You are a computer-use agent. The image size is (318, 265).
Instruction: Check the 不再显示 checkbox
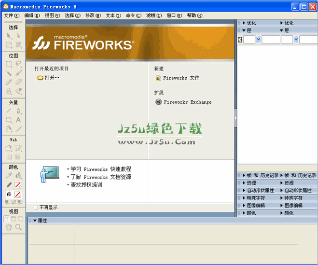pos(36,208)
